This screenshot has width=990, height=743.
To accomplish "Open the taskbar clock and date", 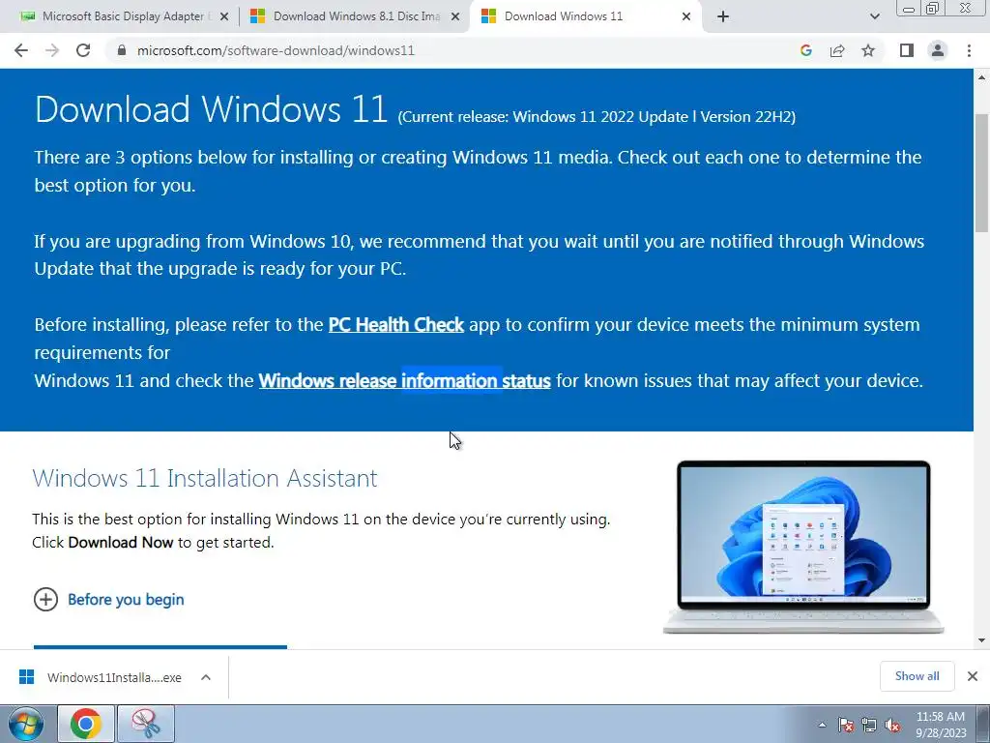I will tap(941, 725).
